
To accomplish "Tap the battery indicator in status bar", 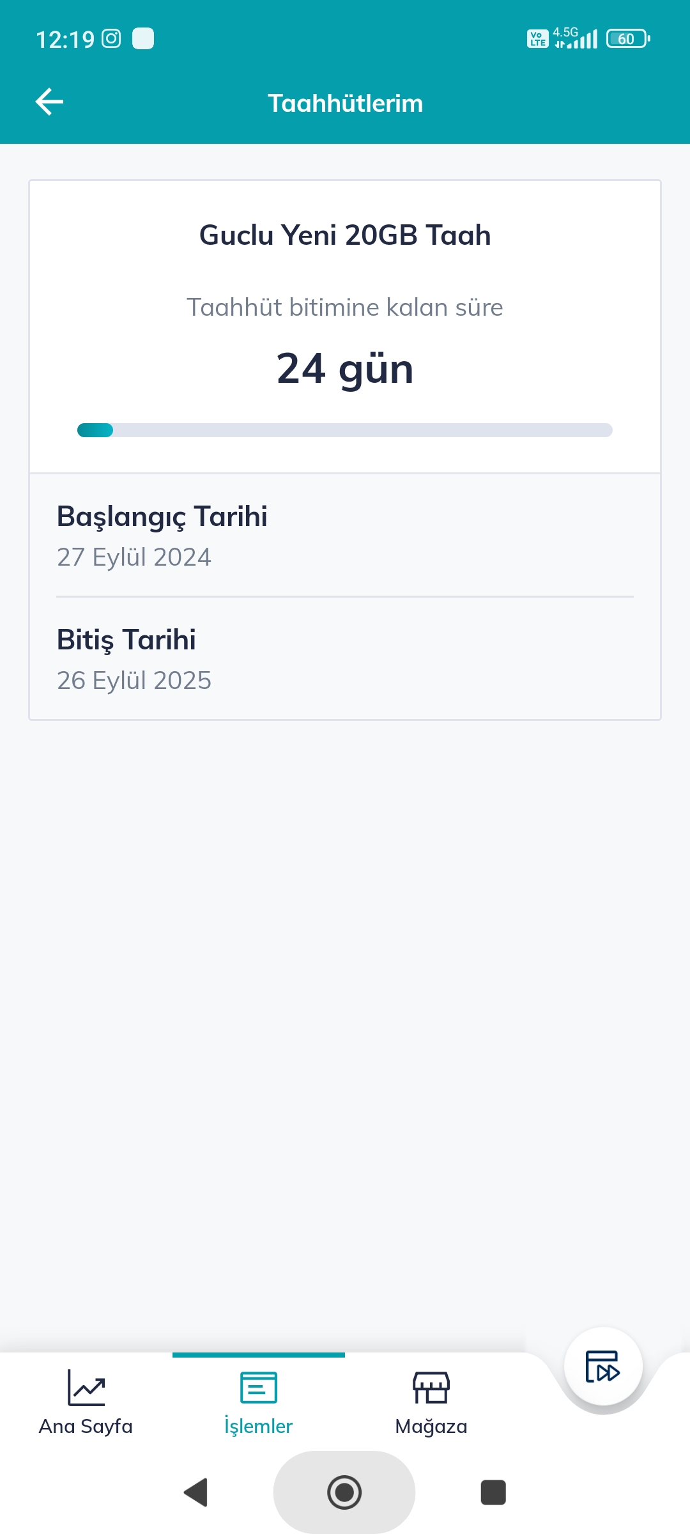I will [628, 39].
